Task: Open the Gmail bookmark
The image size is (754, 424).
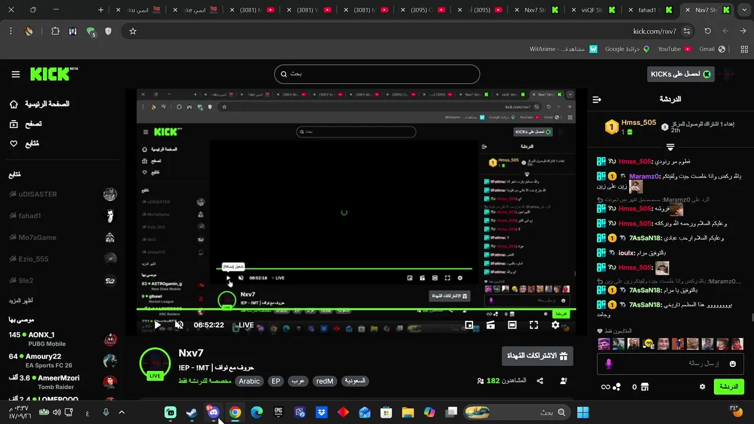Action: (712, 49)
